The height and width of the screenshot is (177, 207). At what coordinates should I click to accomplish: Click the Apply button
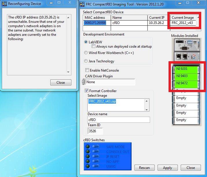[x=167, y=168]
